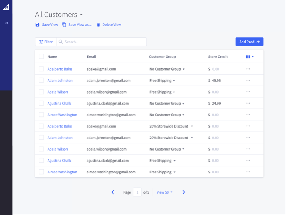Expand the sidebar with the double-arrow icon
The width and height of the screenshot is (286, 215).
(x=6, y=23)
